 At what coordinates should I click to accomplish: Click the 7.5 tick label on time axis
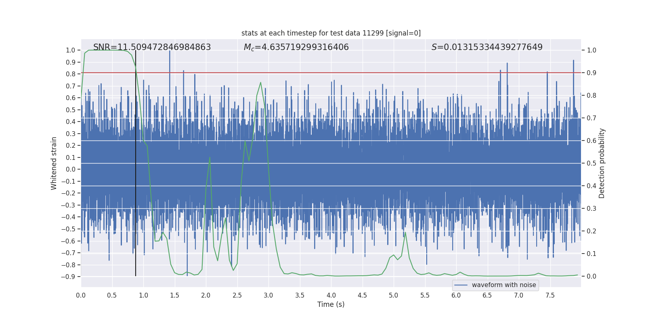tap(550, 295)
